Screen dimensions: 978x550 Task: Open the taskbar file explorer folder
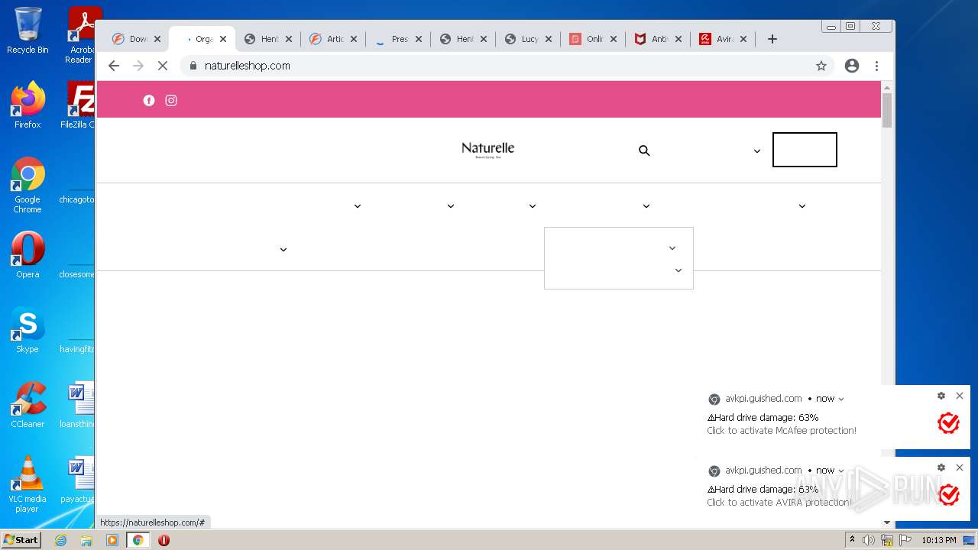coord(86,540)
